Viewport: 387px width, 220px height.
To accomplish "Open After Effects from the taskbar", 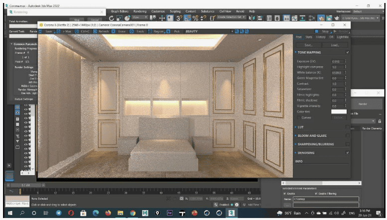I will click(x=170, y=213).
